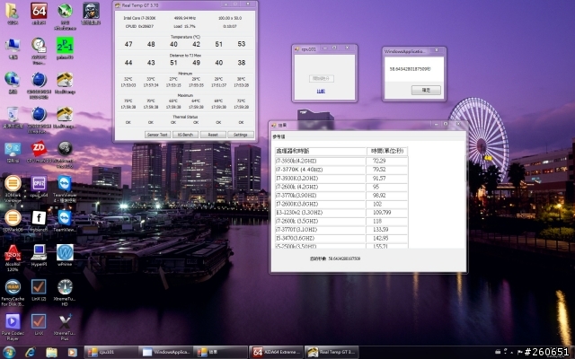Open wPrime desktop shortcut
This screenshot has width=575, height=359.
click(x=65, y=253)
